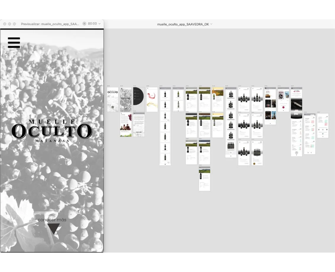This screenshot has height=272, width=335.
Task: Click the magenta circle button in artboard
Action: [283, 108]
